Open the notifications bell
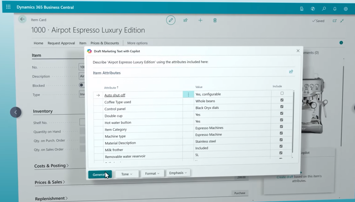 pyautogui.click(x=334, y=9)
